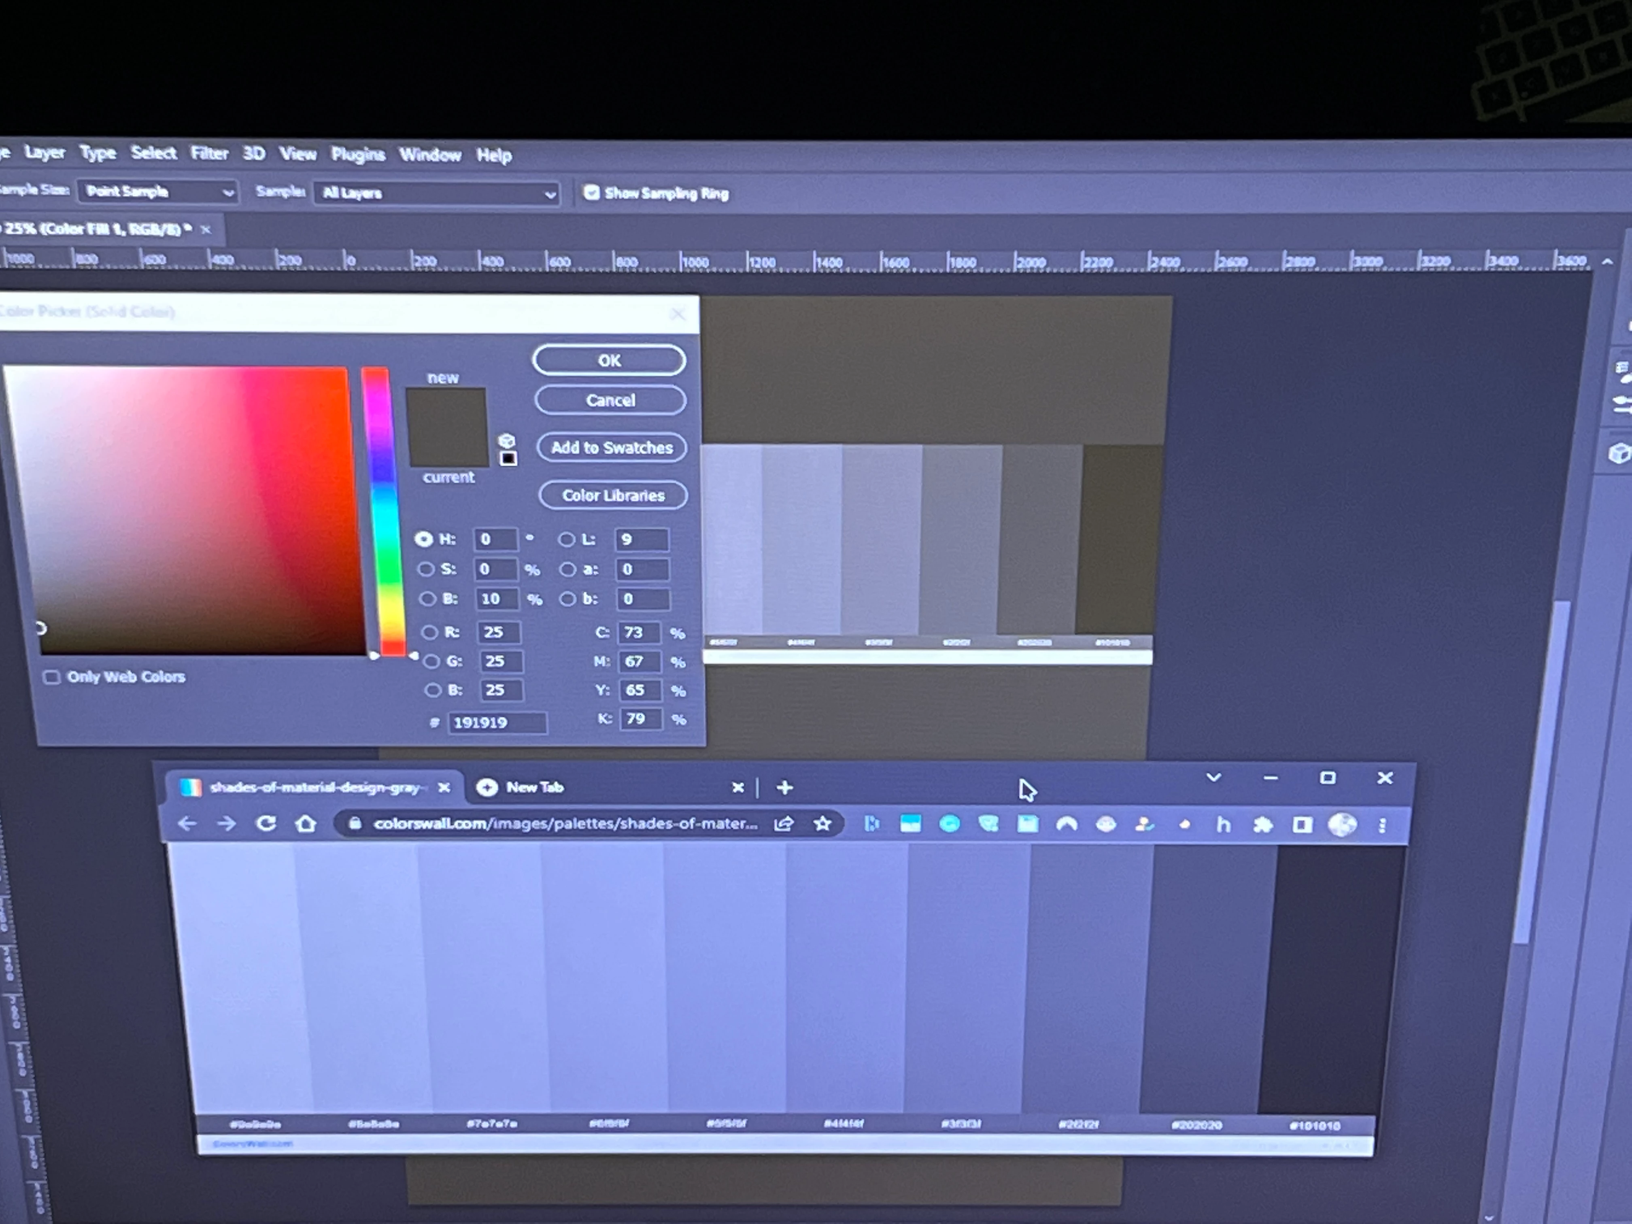Screen dimensions: 1632x1224
Task: Click Chrome tab search chevron
Action: [x=1213, y=778]
